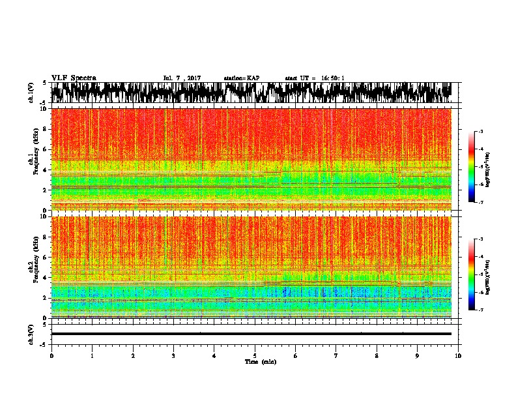Click the time axis tick label '10'
Screen dimensions: 516x399
pos(458,356)
